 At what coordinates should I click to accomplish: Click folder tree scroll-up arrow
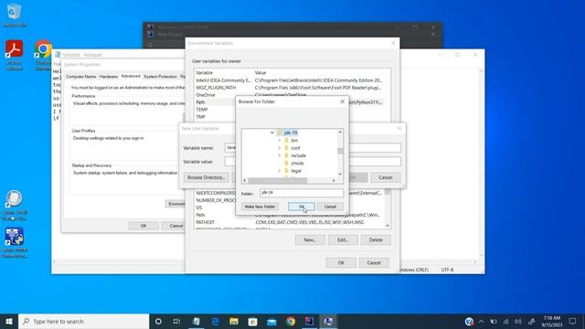click(x=340, y=132)
